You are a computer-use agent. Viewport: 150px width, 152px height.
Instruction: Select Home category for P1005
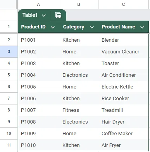click(79, 87)
